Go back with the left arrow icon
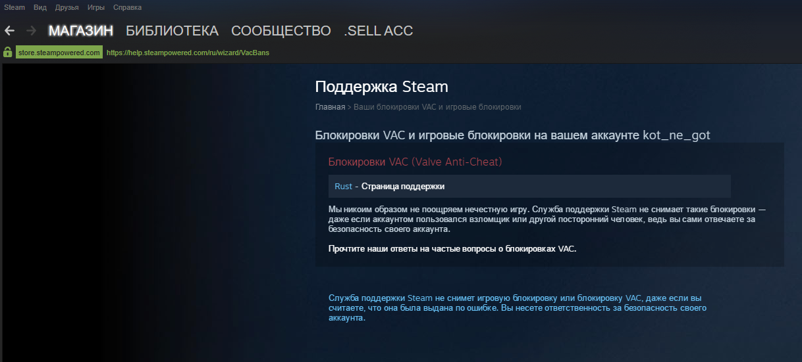This screenshot has width=802, height=362. pos(9,30)
